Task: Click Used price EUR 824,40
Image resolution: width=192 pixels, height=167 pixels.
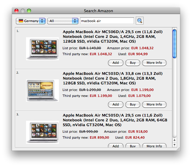Action: coord(135,137)
